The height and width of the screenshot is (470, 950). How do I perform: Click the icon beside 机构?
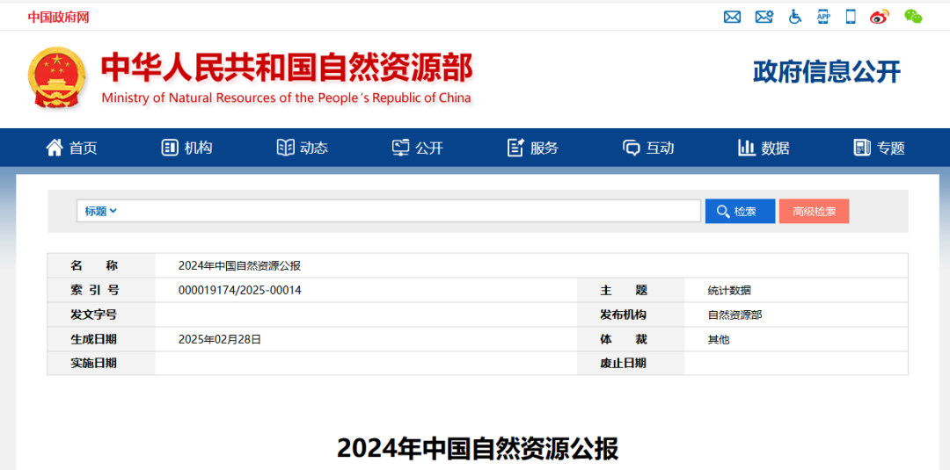coord(170,147)
